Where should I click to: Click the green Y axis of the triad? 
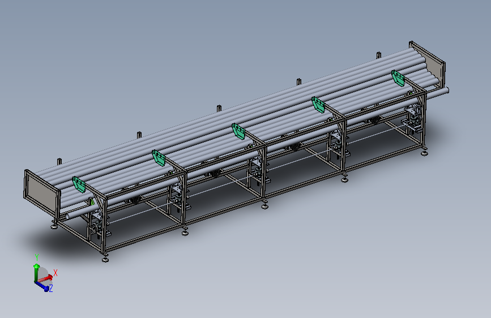[x=36, y=272]
